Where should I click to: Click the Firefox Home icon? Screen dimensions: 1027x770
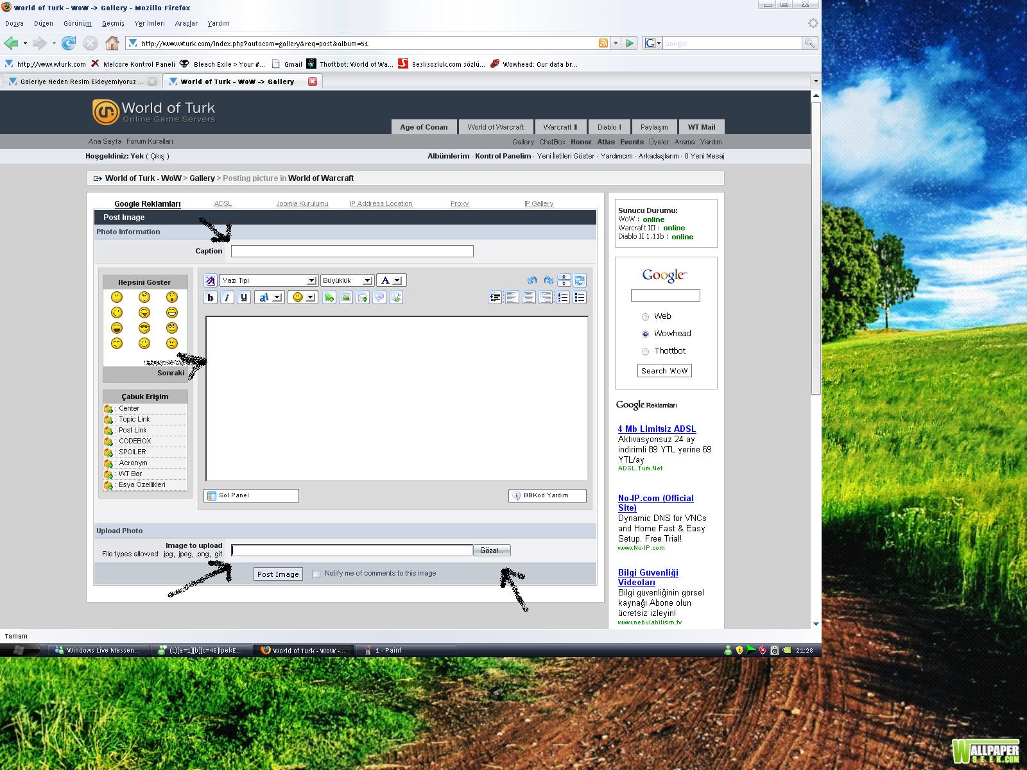(x=112, y=43)
